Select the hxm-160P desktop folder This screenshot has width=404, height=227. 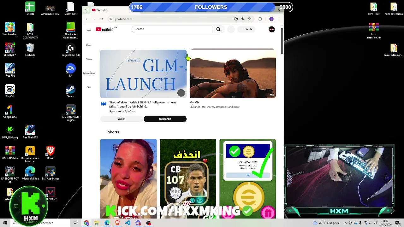click(x=374, y=9)
